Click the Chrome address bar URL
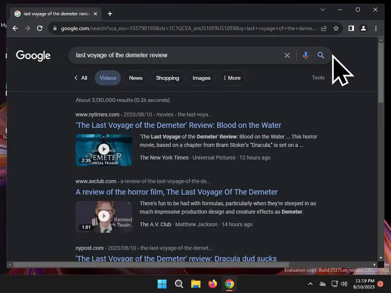 tap(188, 28)
